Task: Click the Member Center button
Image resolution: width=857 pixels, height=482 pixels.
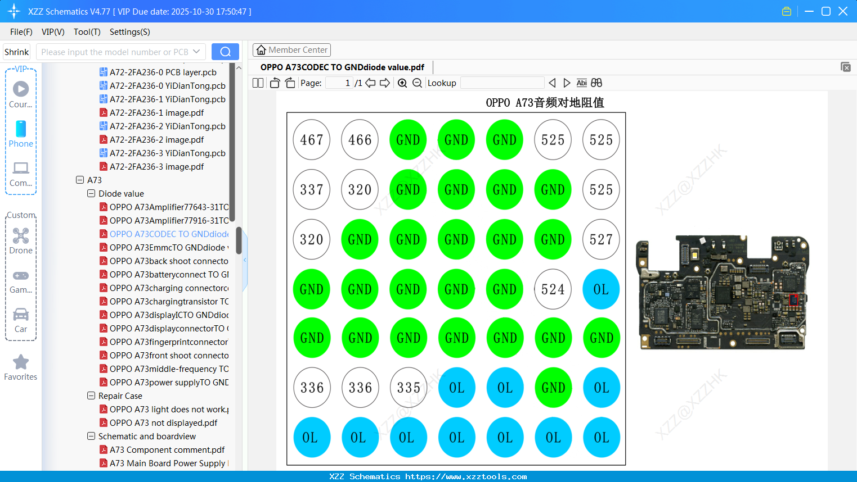Action: tap(291, 49)
